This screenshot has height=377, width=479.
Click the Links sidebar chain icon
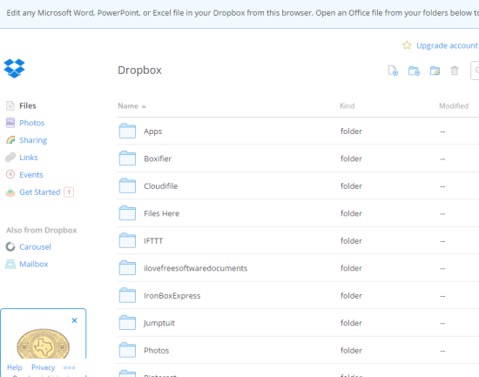[10, 158]
